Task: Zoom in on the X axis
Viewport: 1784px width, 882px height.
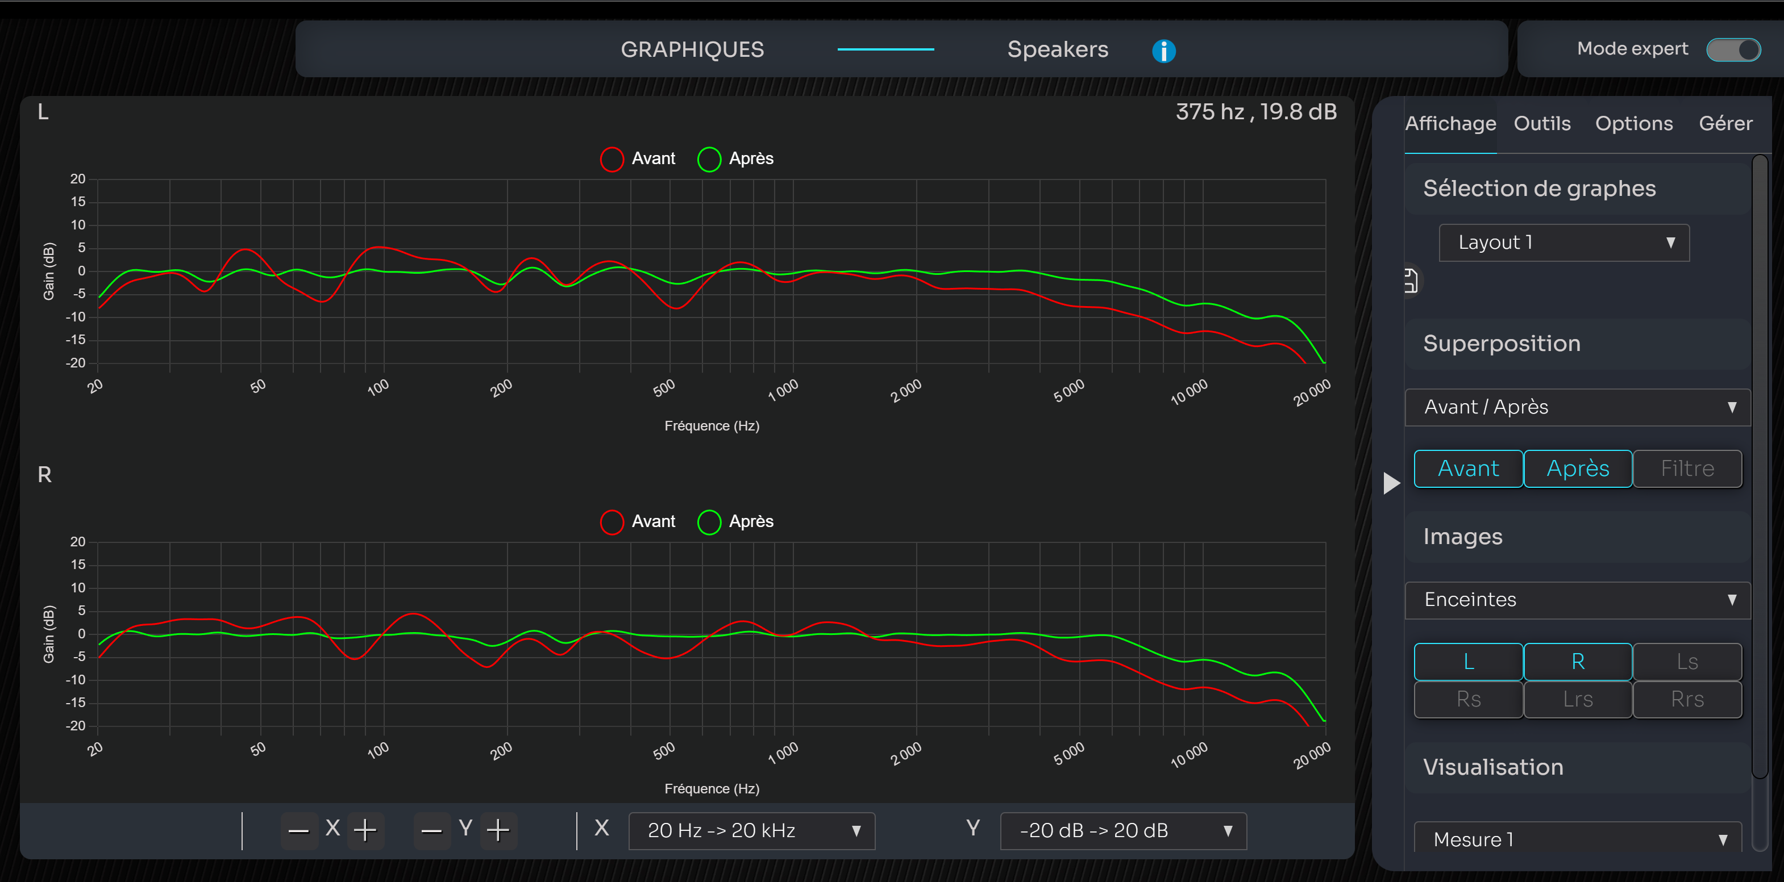Action: (365, 830)
